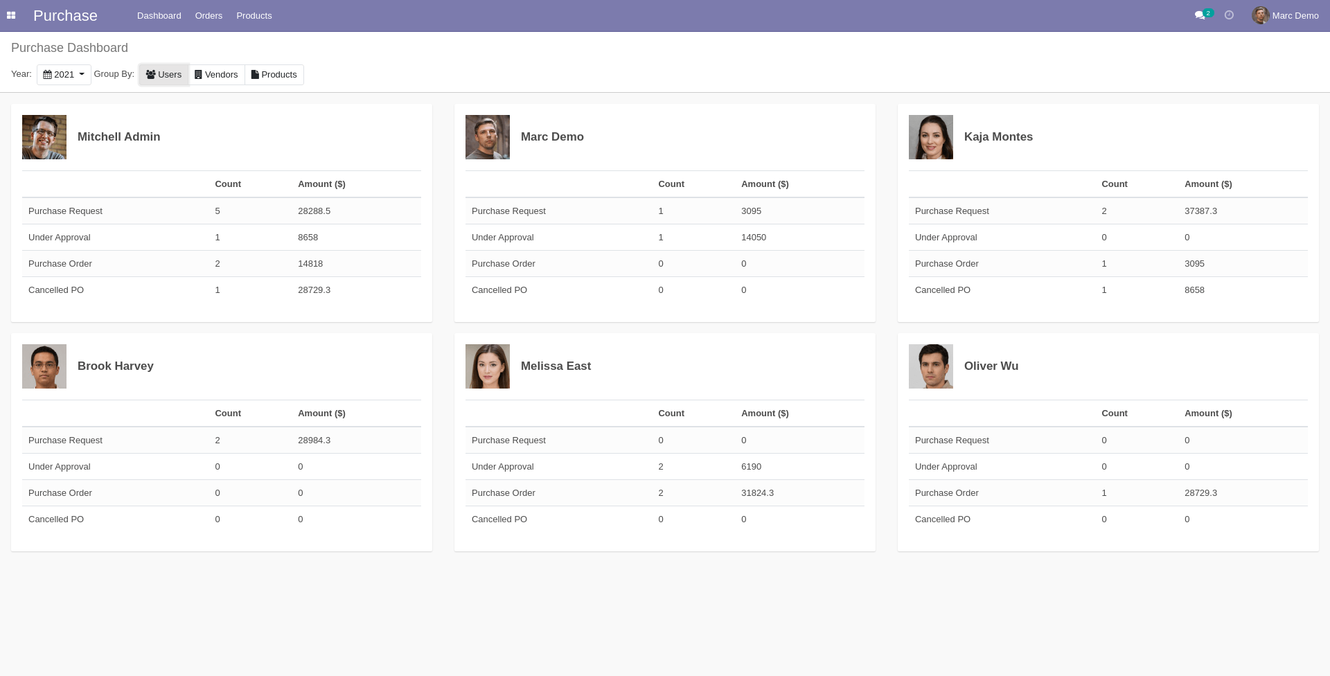
Task: Click Kaja Montes's profile picture
Action: pyautogui.click(x=931, y=137)
